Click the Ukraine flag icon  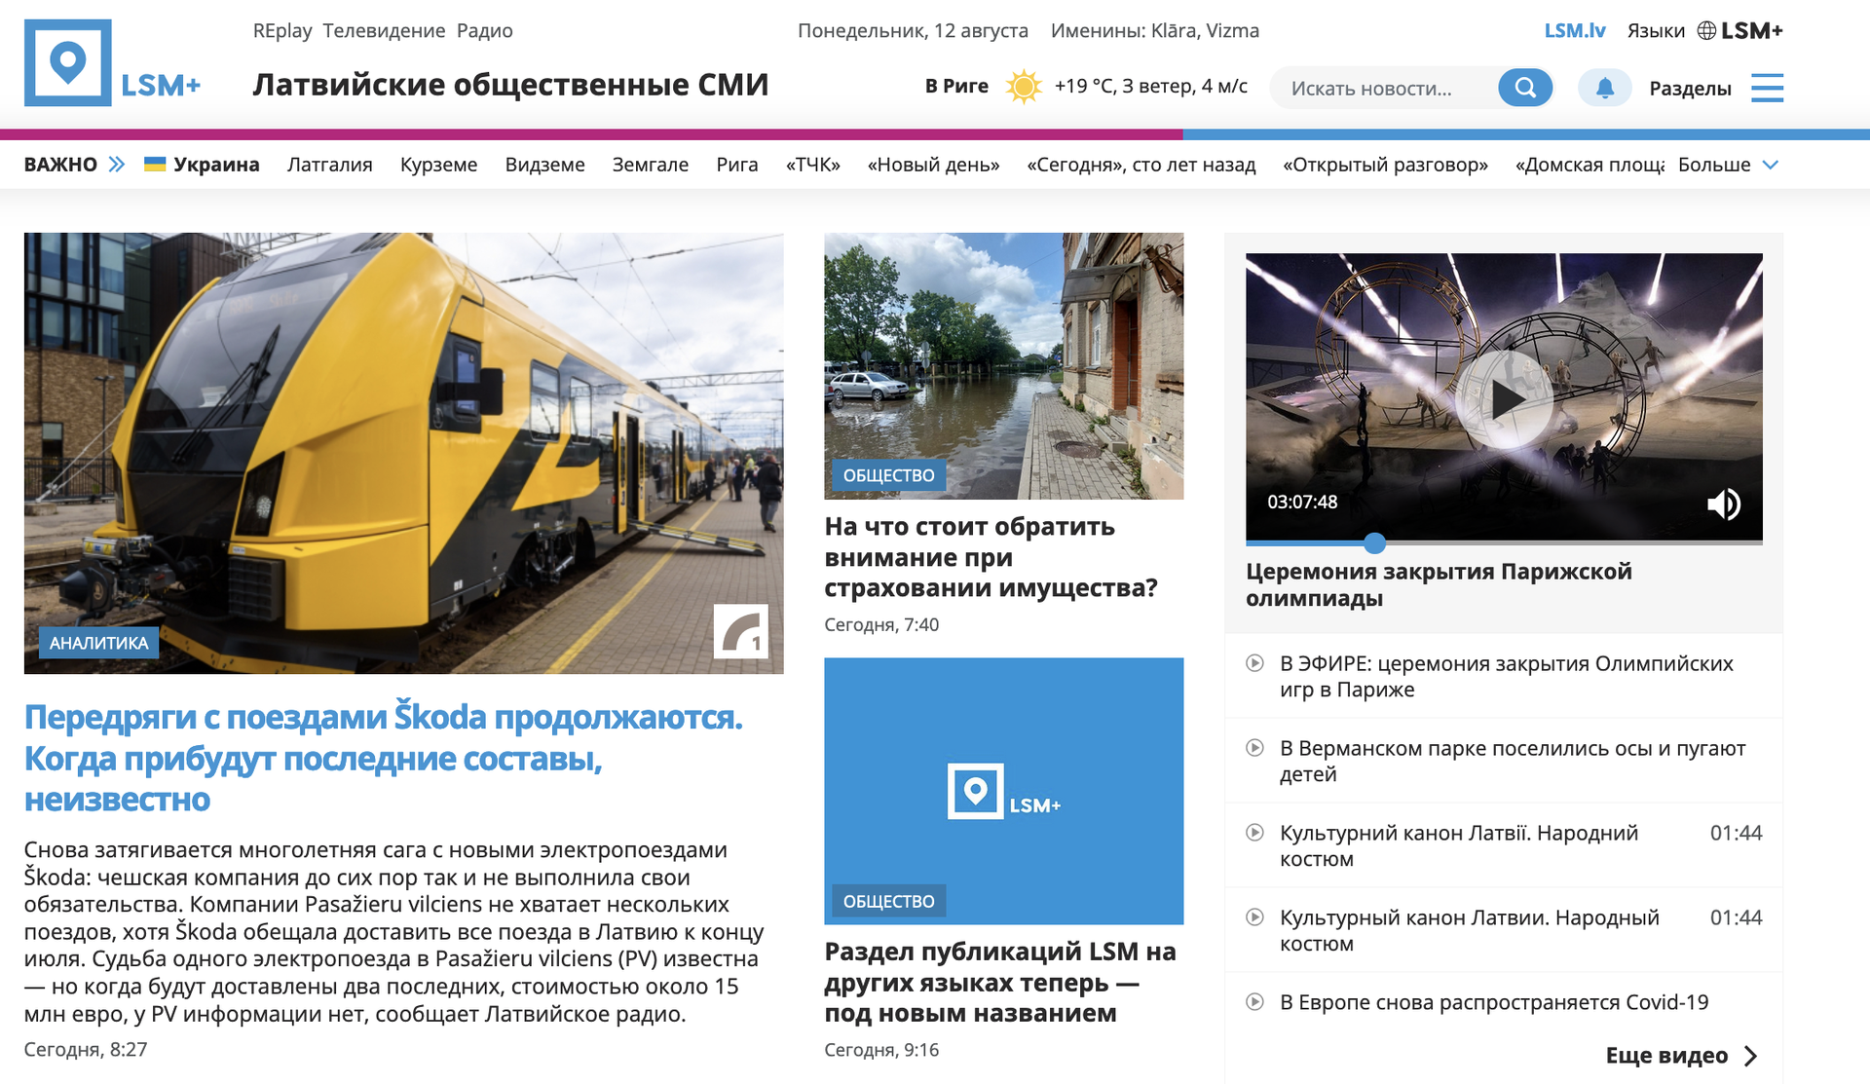pyautogui.click(x=155, y=164)
